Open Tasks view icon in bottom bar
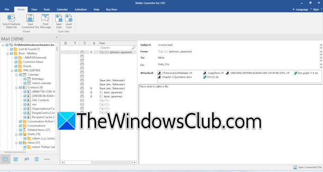 (36, 159)
